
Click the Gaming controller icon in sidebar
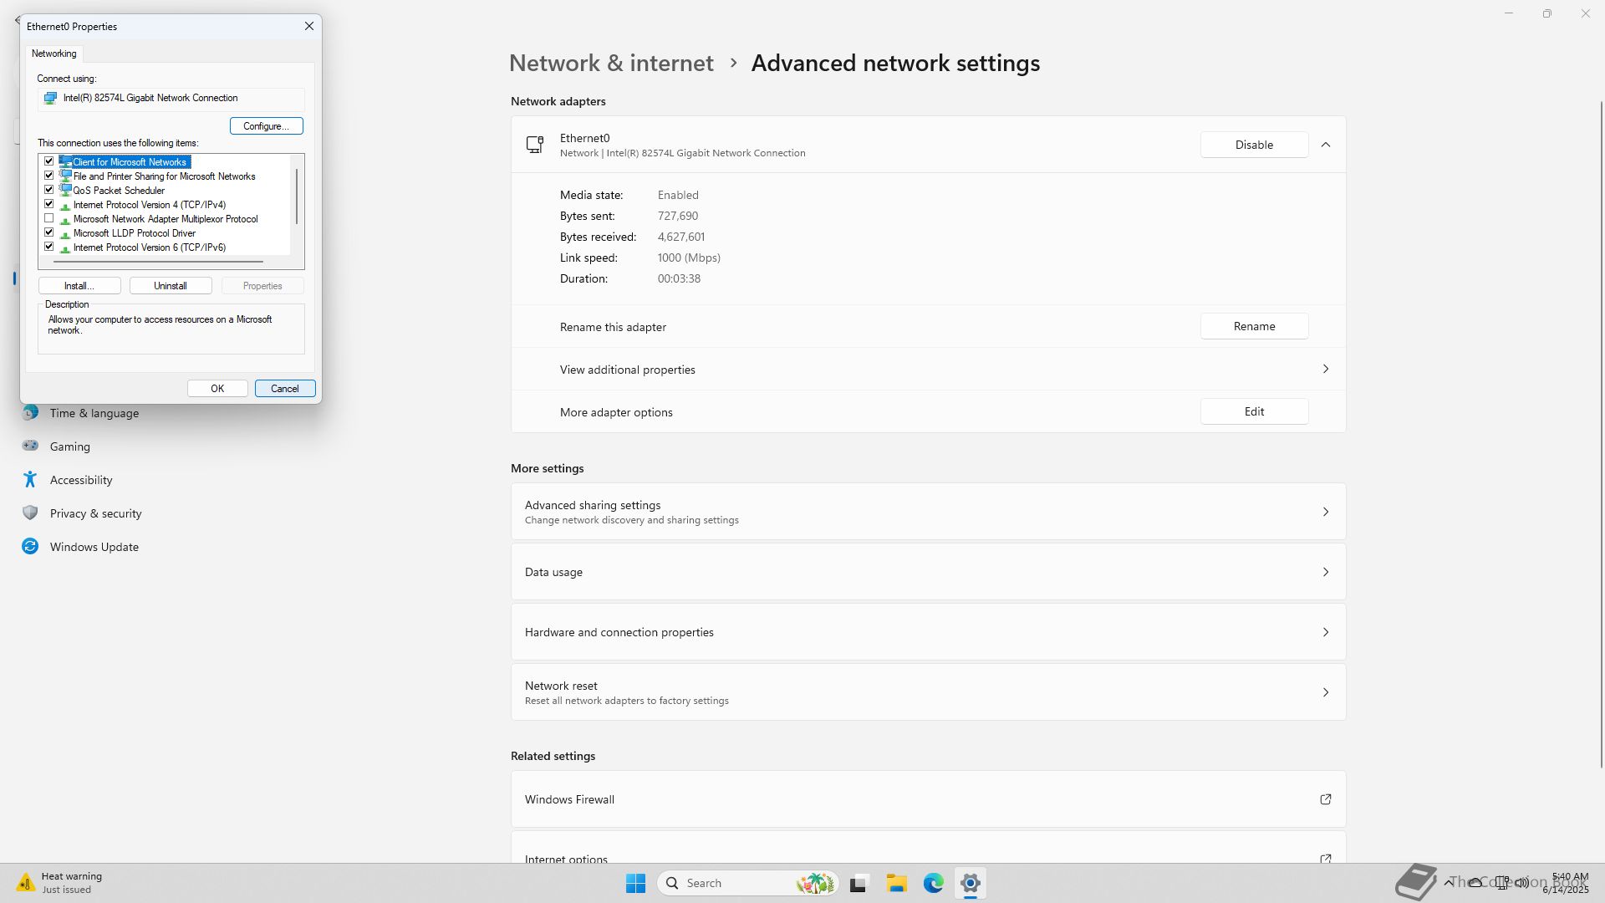coord(30,446)
